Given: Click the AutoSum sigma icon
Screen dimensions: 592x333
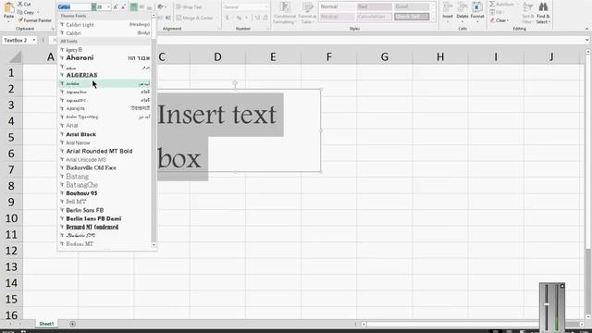Looking at the screenshot, I should [492, 4].
